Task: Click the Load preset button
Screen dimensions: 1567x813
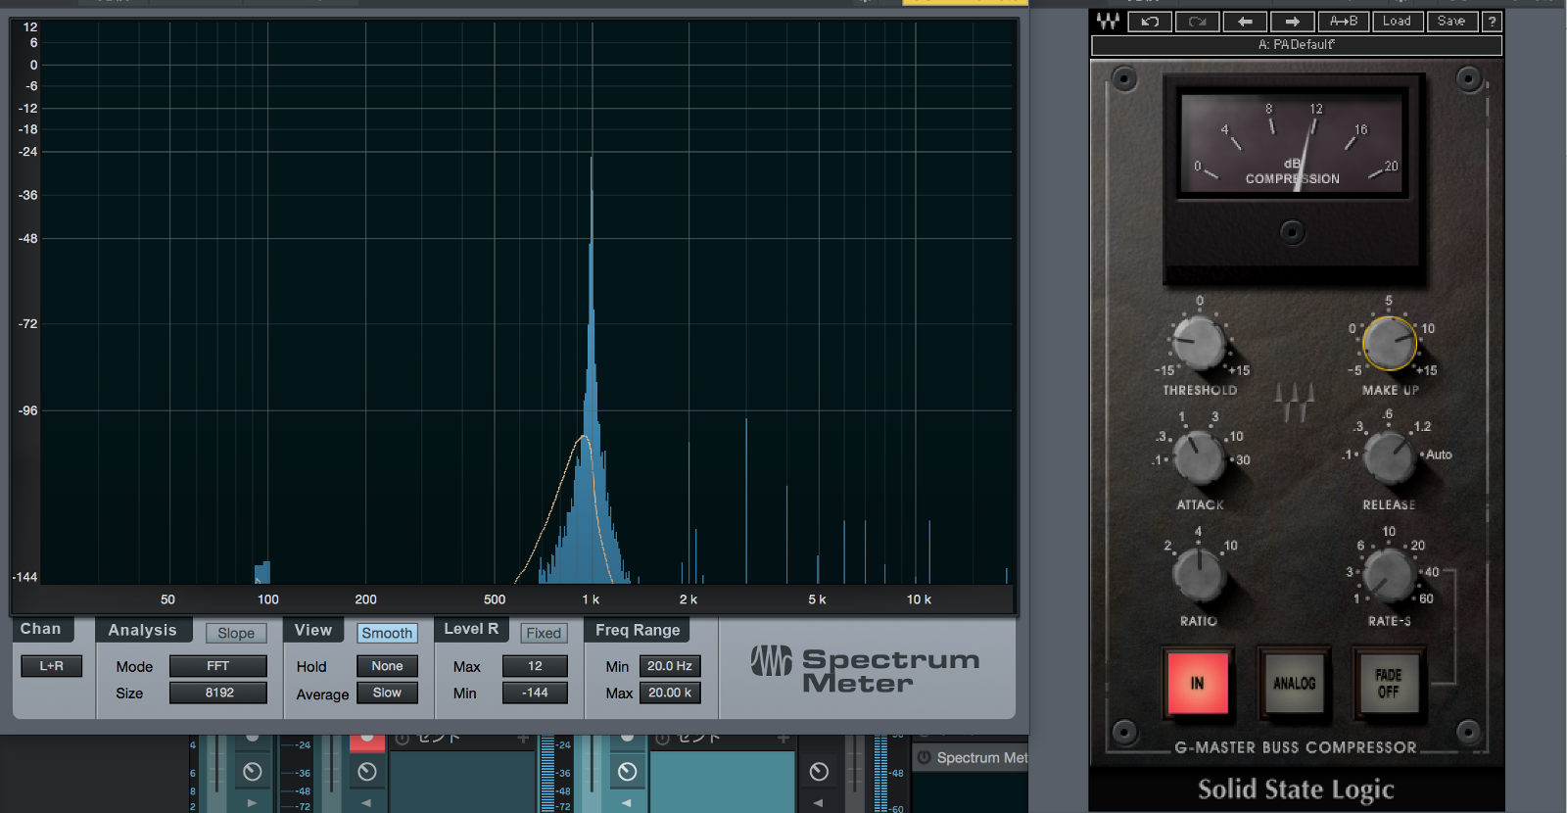Action: click(x=1397, y=22)
